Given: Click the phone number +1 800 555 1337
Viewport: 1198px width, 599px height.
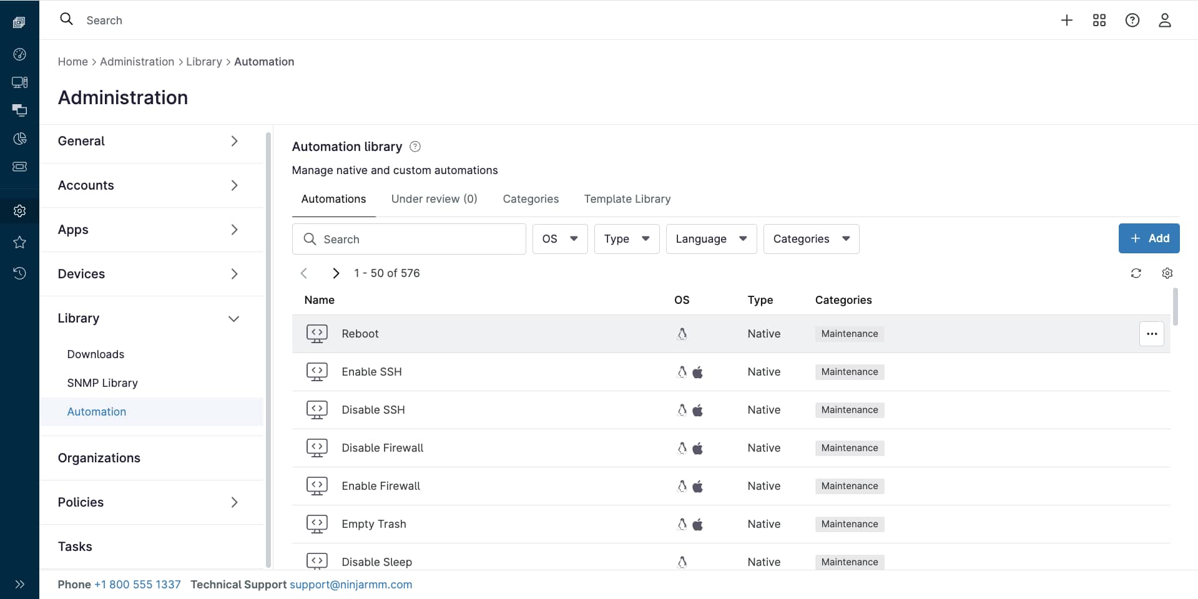Looking at the screenshot, I should [x=137, y=585].
